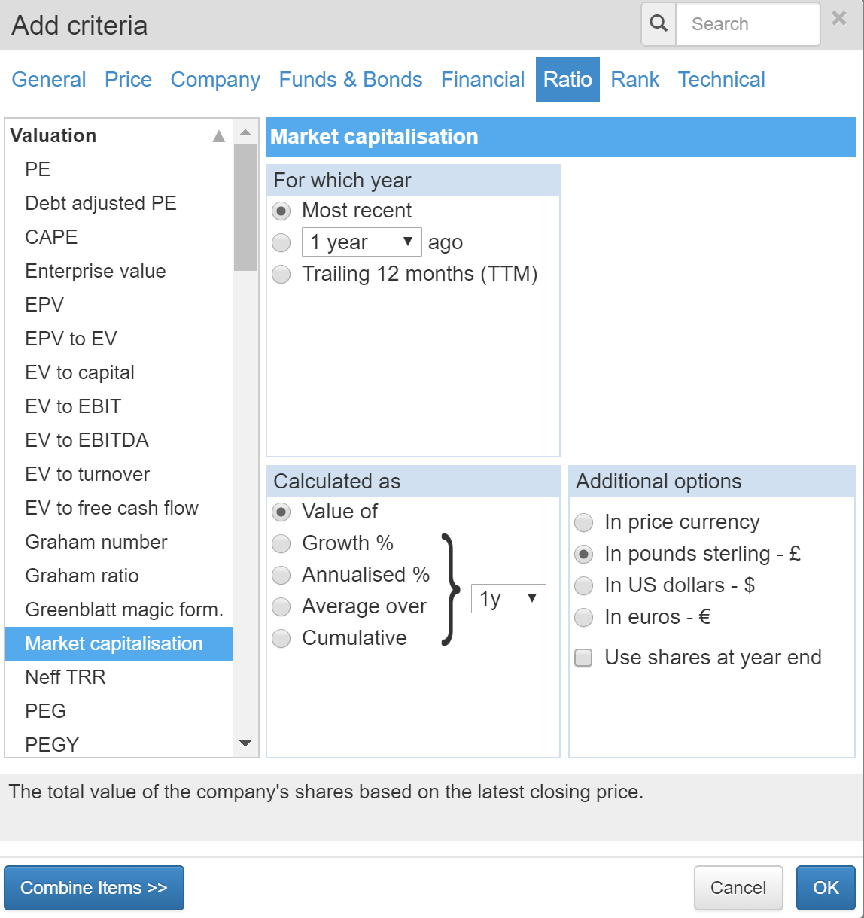Select the Trailing 12 months radio
The width and height of the screenshot is (864, 918).
[281, 275]
